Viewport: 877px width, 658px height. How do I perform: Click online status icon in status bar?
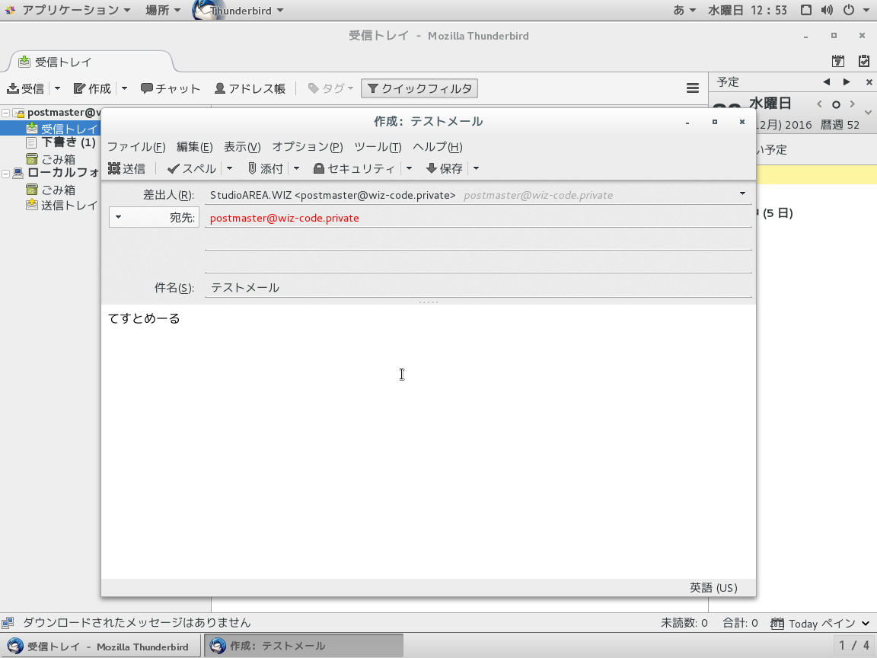pyautogui.click(x=8, y=623)
